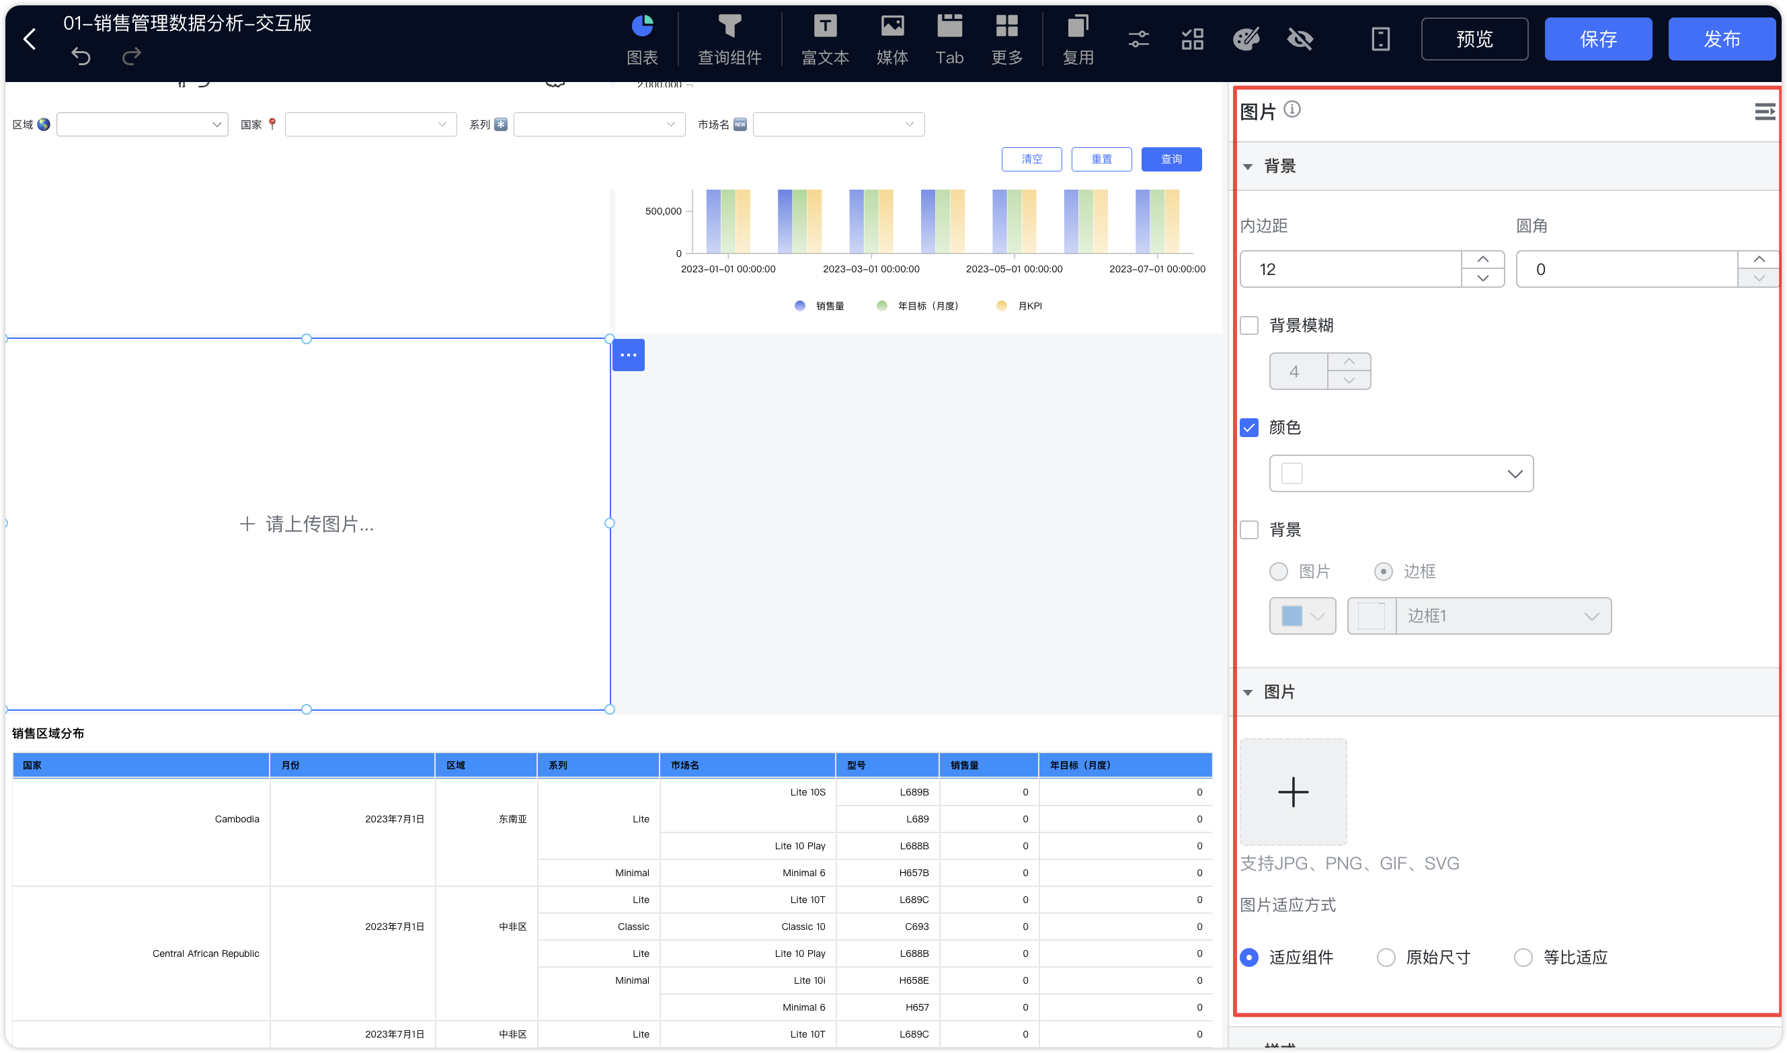Click the NEW icon beside 市场名

739,124
